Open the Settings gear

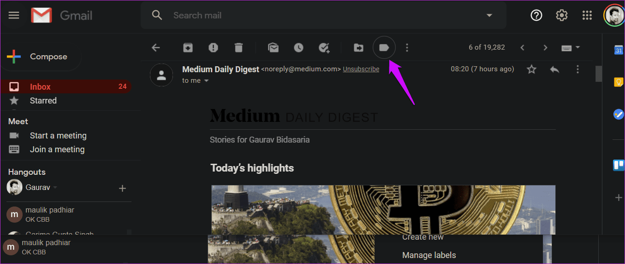tap(561, 15)
